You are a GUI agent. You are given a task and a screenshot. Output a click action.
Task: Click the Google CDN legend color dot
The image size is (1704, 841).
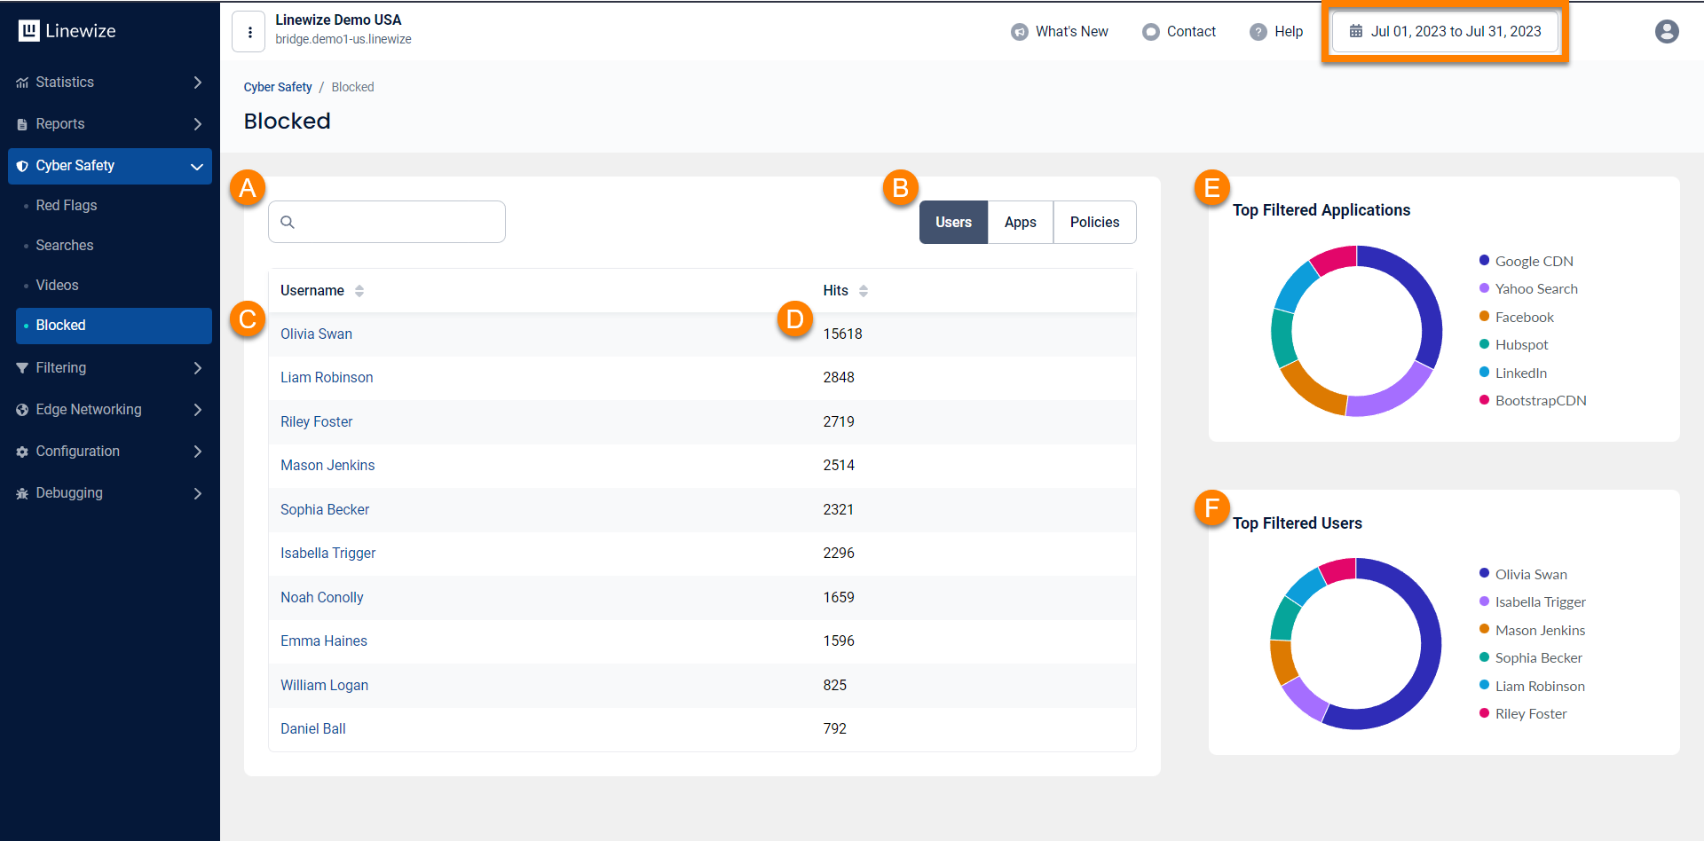1484,261
